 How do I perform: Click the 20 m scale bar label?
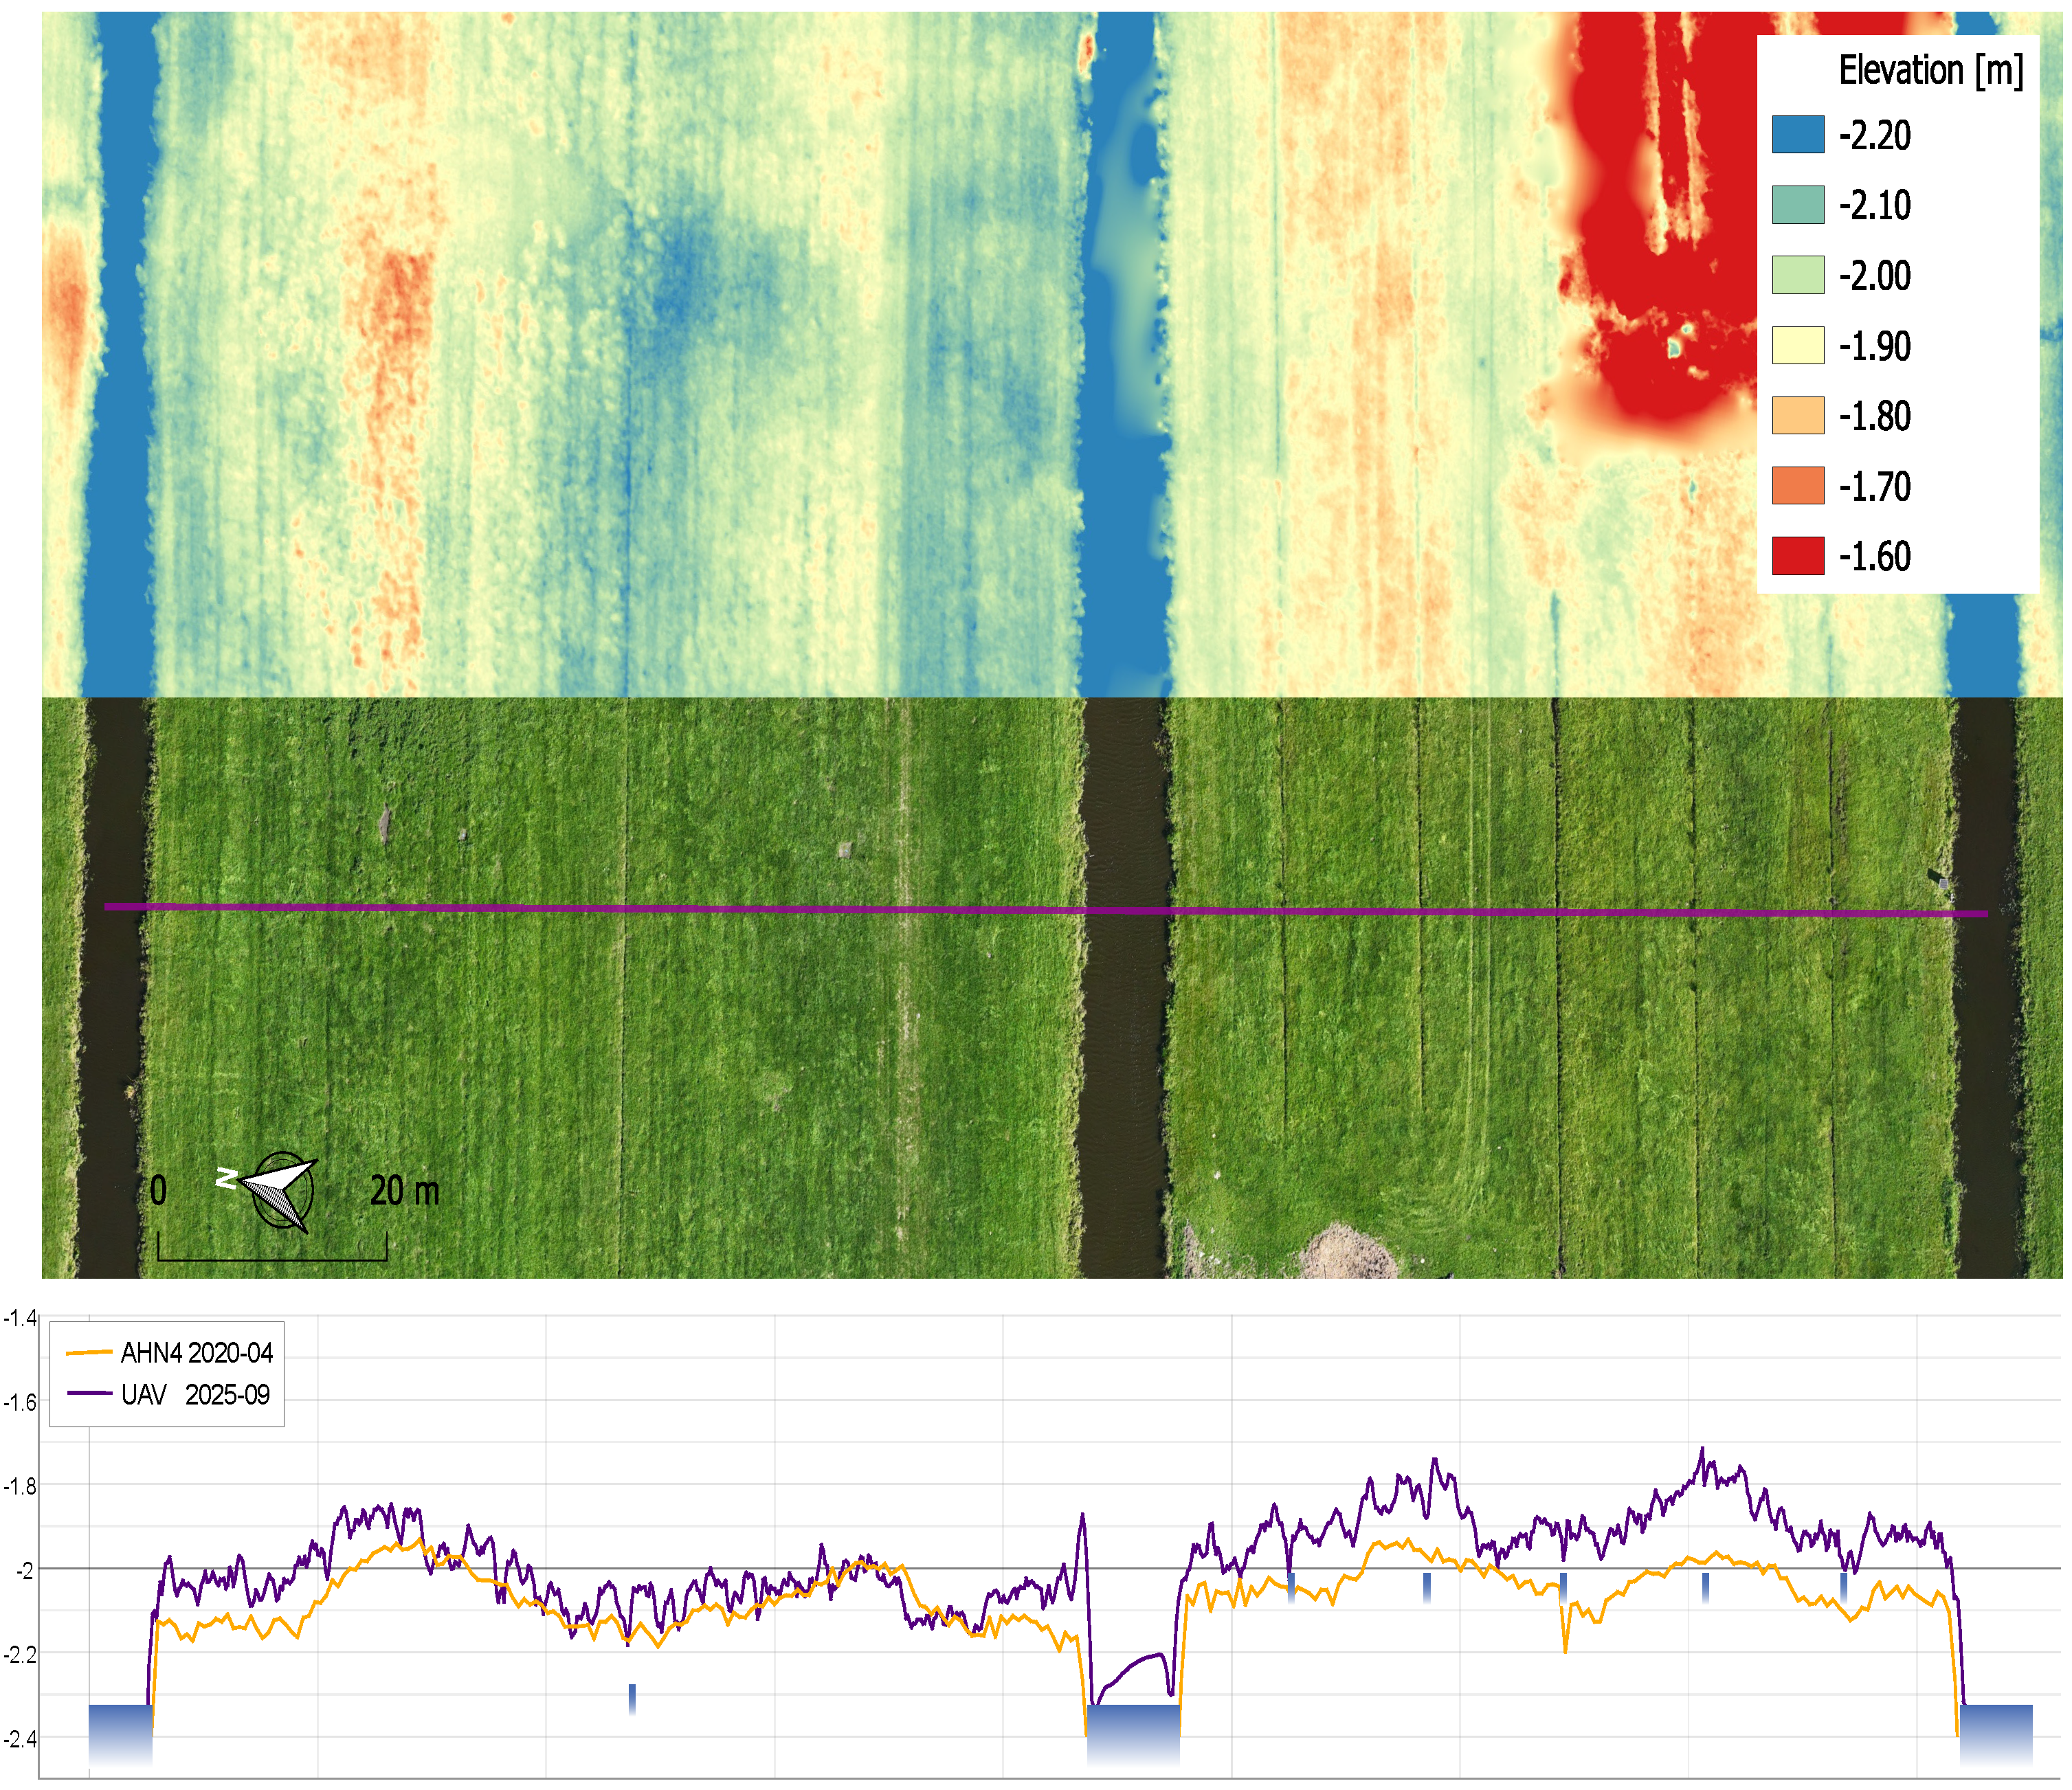[x=405, y=1191]
